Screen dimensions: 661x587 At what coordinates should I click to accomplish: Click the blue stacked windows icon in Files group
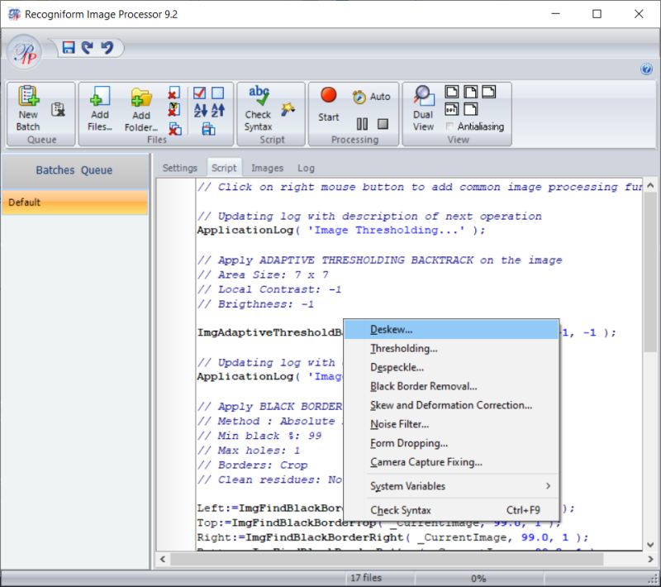[x=209, y=129]
